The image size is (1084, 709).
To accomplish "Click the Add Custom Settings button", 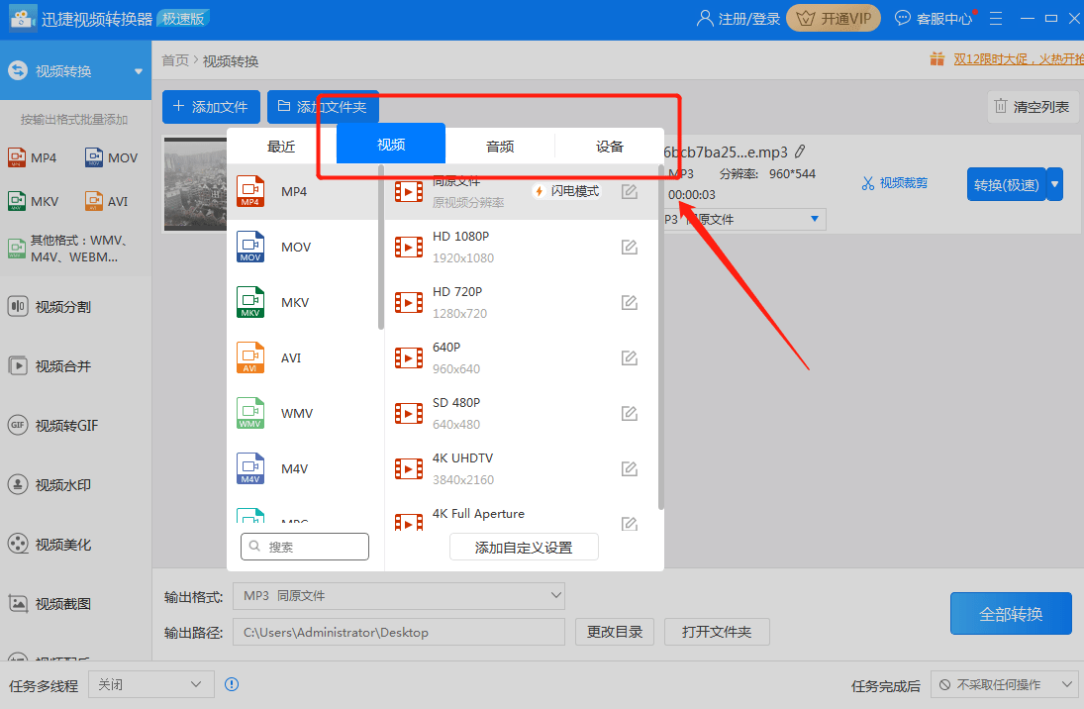I will (524, 548).
